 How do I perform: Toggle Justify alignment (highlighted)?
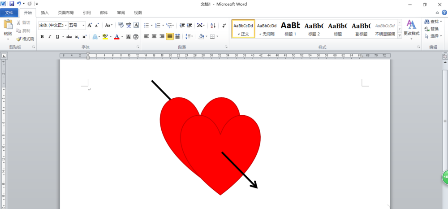[170, 36]
